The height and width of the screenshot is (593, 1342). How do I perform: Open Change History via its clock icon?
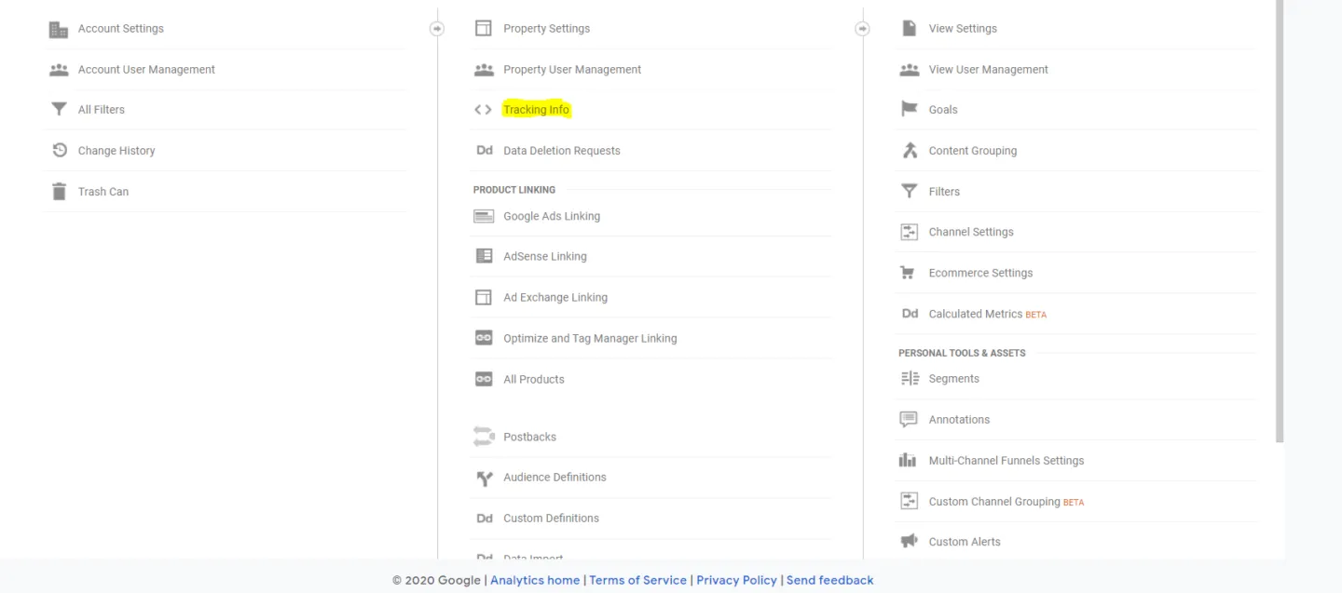58,150
